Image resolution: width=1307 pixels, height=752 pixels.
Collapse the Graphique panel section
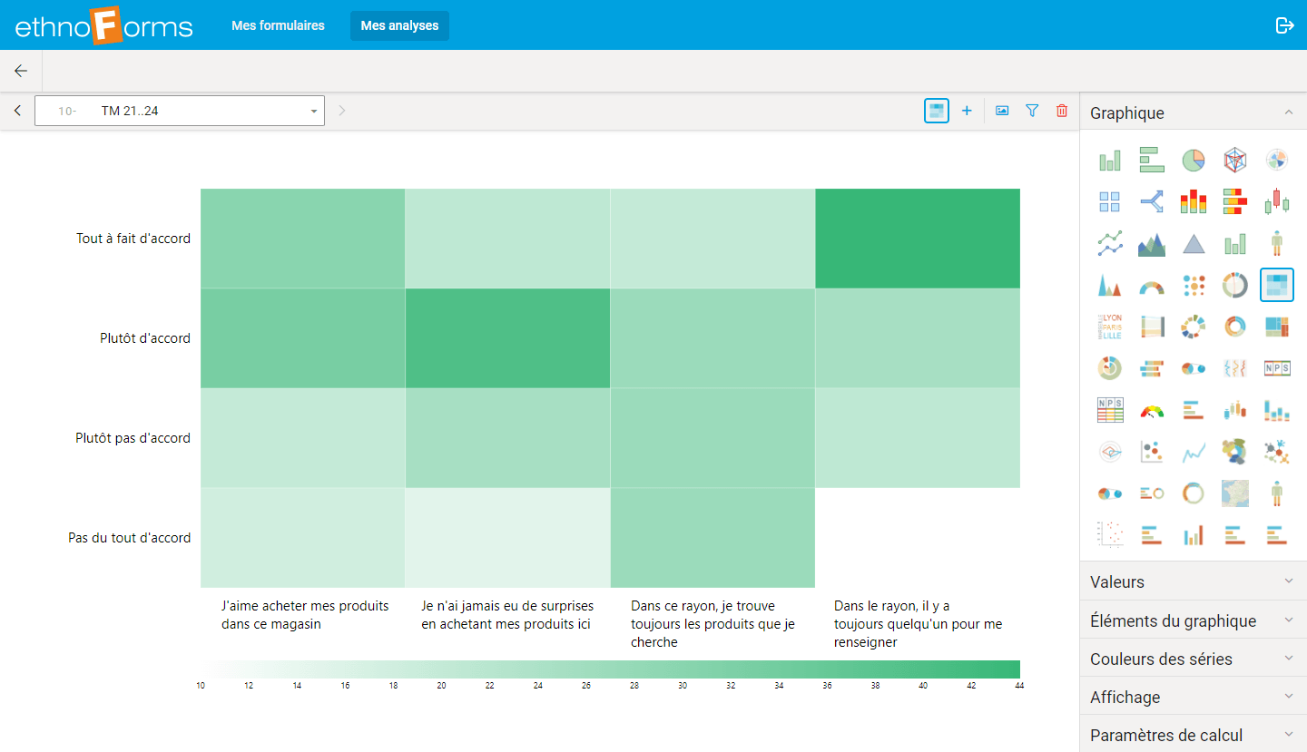coord(1194,112)
